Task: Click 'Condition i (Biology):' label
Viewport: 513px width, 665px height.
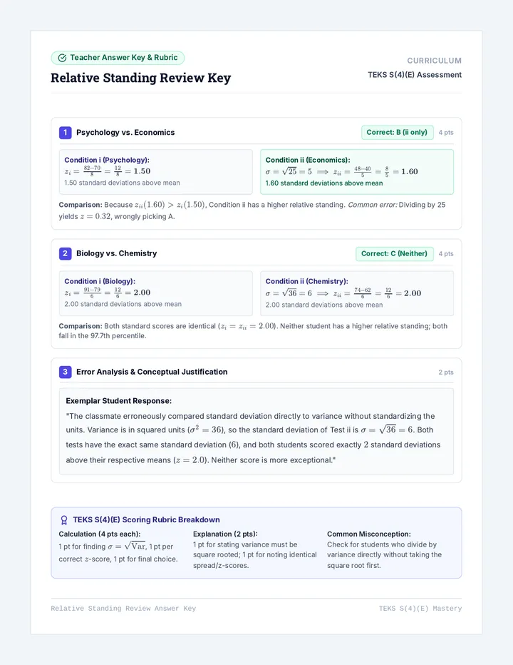Action: pos(100,281)
